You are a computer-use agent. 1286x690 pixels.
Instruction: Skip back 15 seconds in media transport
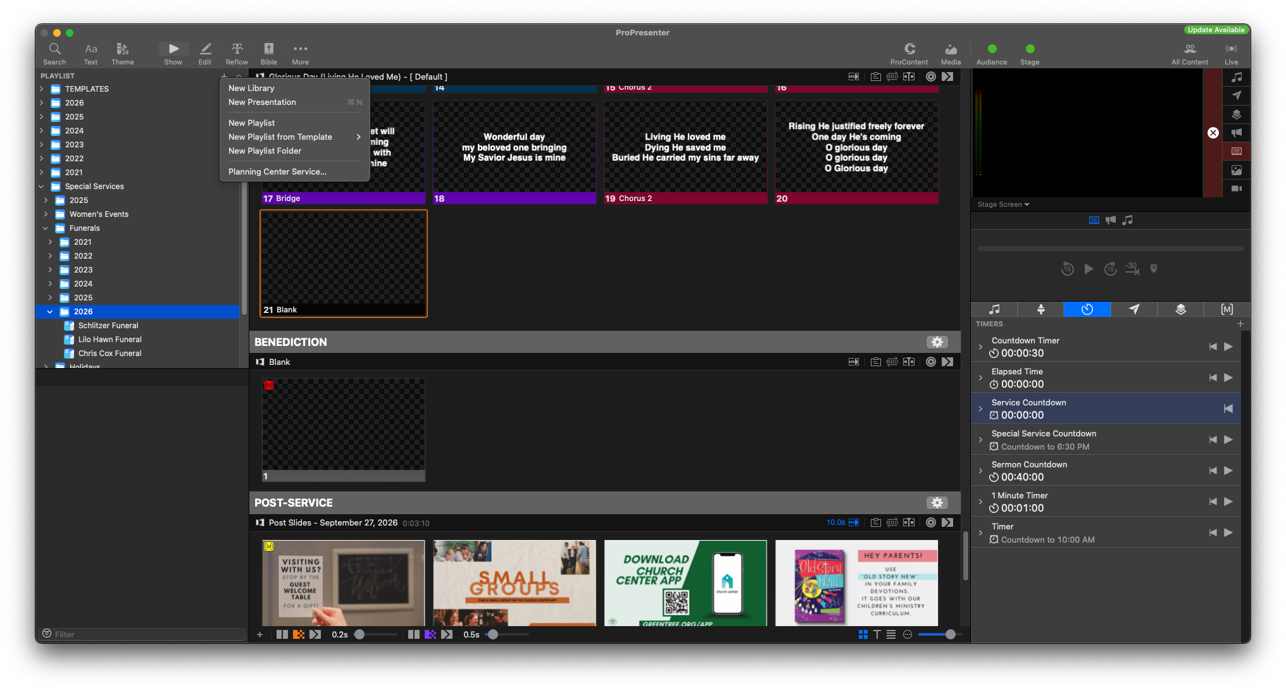pos(1067,269)
